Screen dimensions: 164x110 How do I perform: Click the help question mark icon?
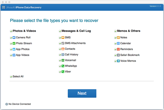(7, 104)
